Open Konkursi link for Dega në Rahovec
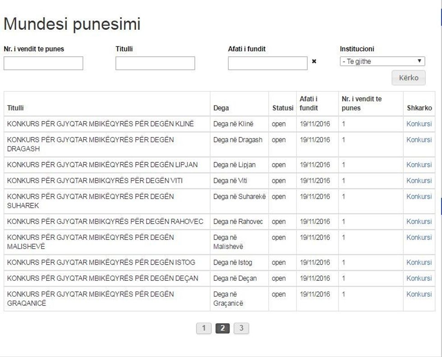This screenshot has height=357, width=442. pyautogui.click(x=419, y=221)
